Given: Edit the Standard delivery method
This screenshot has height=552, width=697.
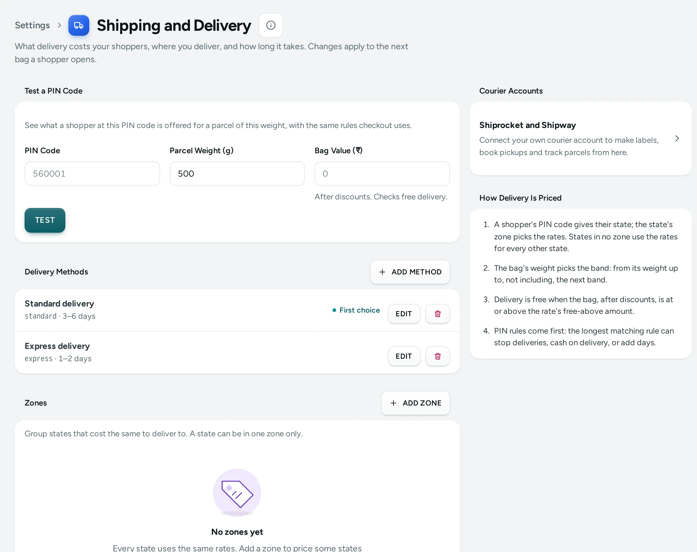Looking at the screenshot, I should [x=404, y=314].
